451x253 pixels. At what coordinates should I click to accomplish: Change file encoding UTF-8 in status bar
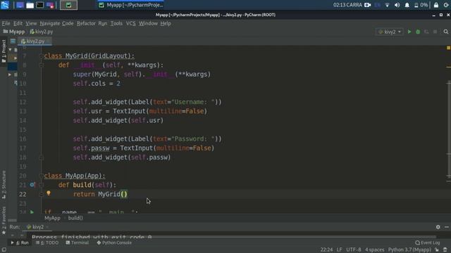pyautogui.click(x=354, y=250)
